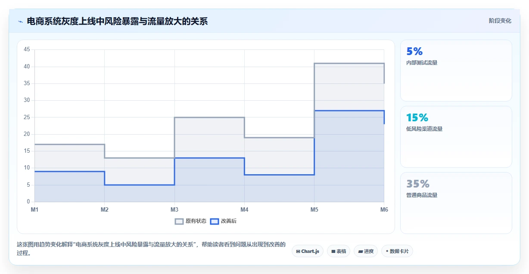The image size is (529, 274).
Task: Click the description paragraph below the chart
Action: (x=151, y=249)
